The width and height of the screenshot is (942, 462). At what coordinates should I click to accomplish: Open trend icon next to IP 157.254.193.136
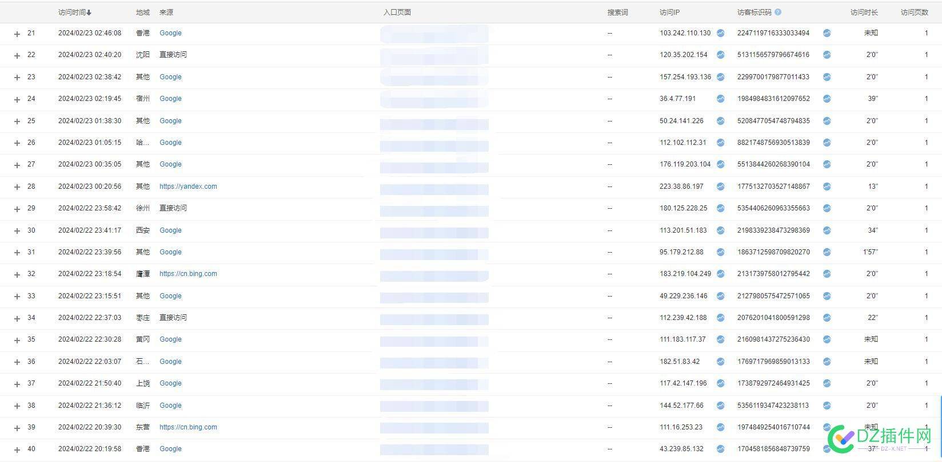point(721,77)
